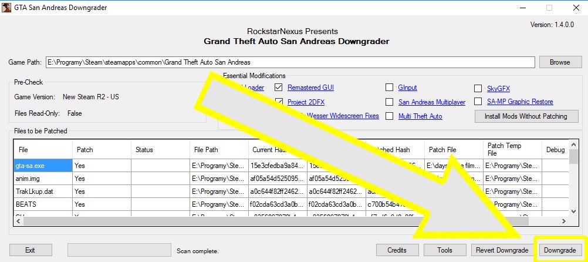Click the vertical scrollbar thumb of the table
588x262 pixels.
pos(573,156)
